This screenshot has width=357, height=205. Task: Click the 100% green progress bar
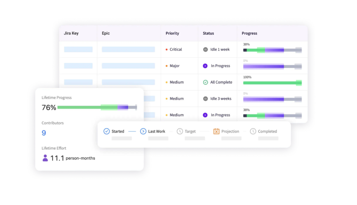click(x=272, y=83)
